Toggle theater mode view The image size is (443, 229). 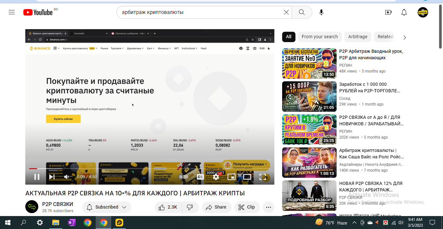point(247,177)
